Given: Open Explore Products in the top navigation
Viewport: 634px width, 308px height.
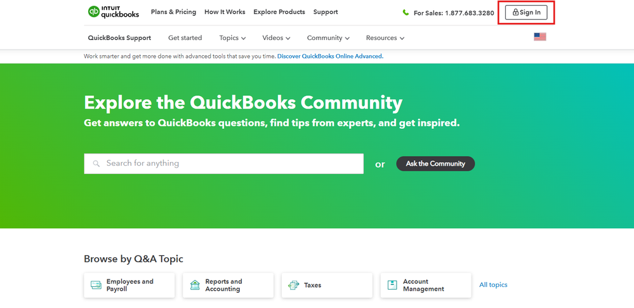Looking at the screenshot, I should 279,11.
